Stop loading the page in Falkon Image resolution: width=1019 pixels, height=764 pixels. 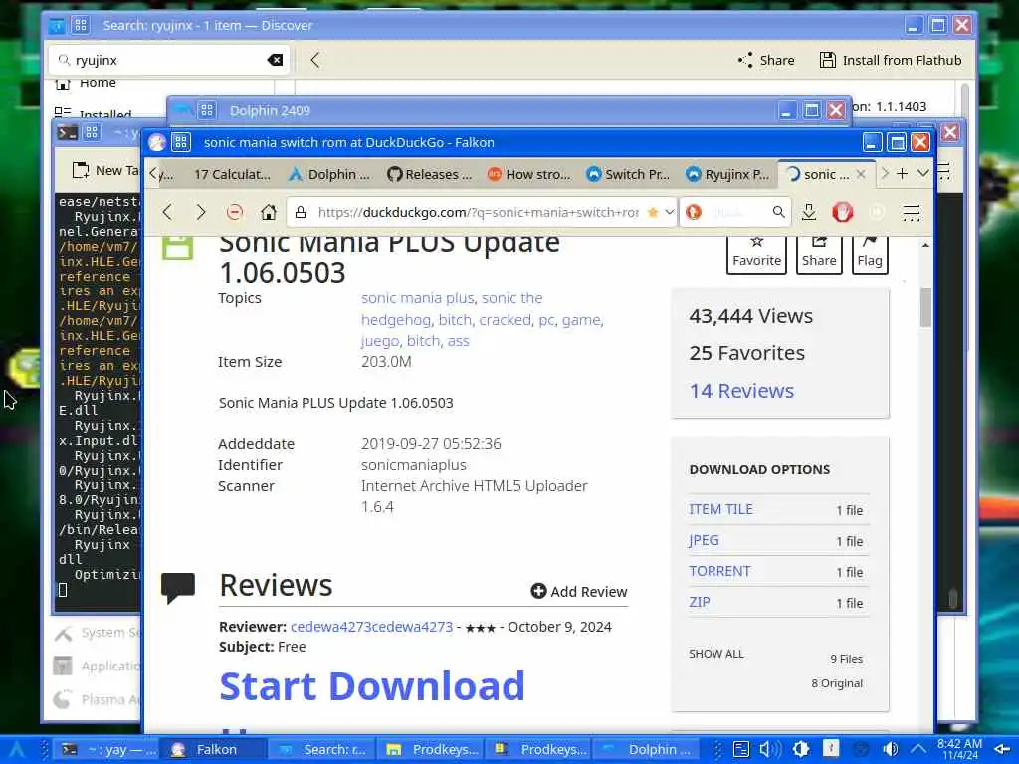point(235,212)
